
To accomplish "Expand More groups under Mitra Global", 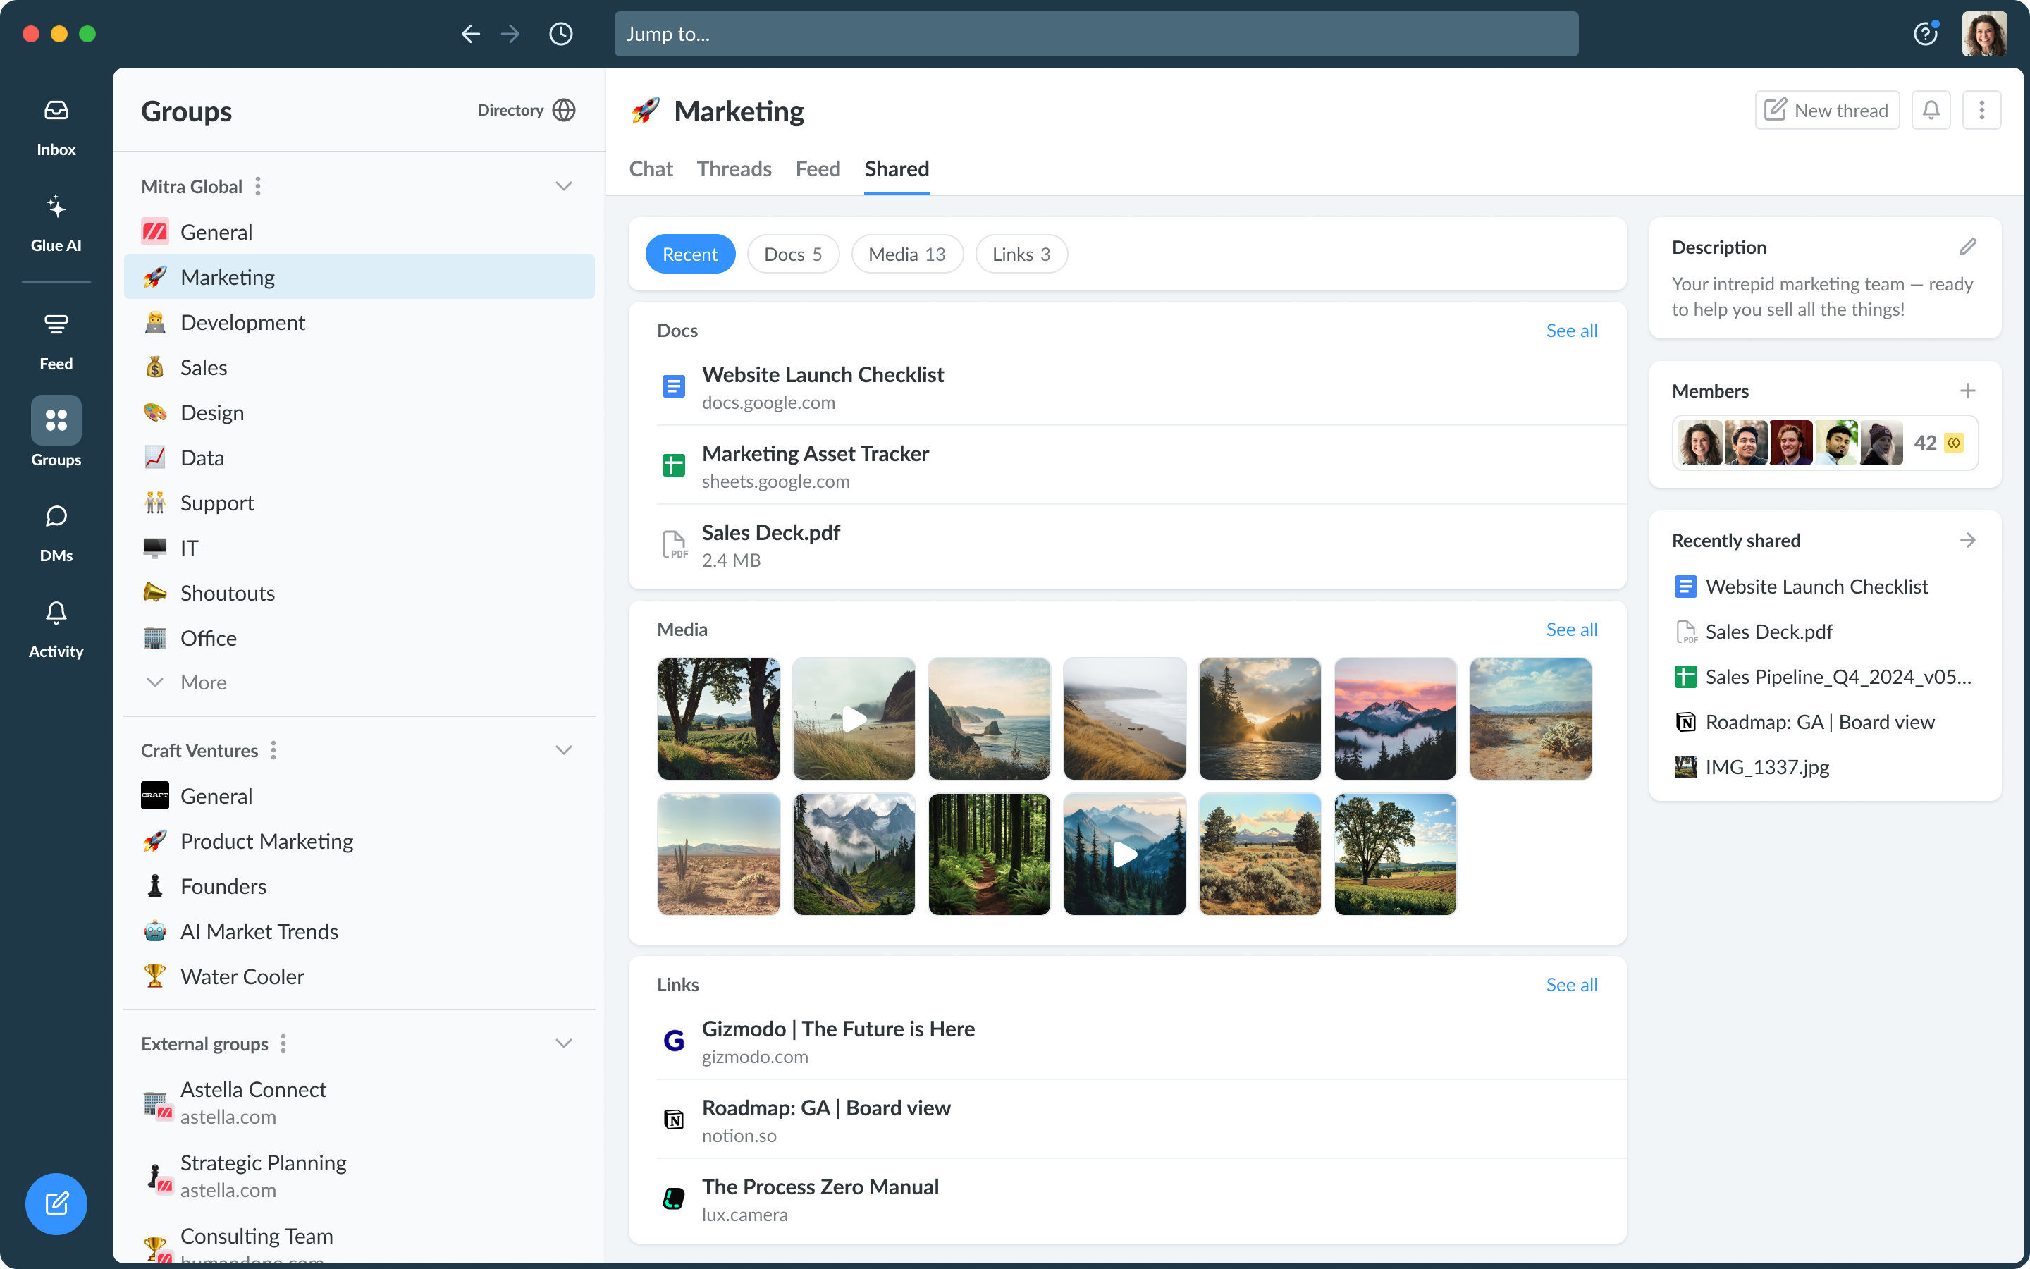I will [203, 682].
